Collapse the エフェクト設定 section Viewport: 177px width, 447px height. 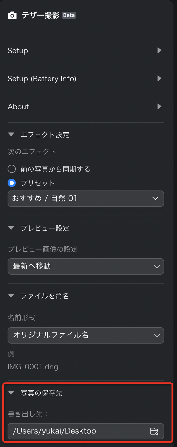tap(11, 135)
